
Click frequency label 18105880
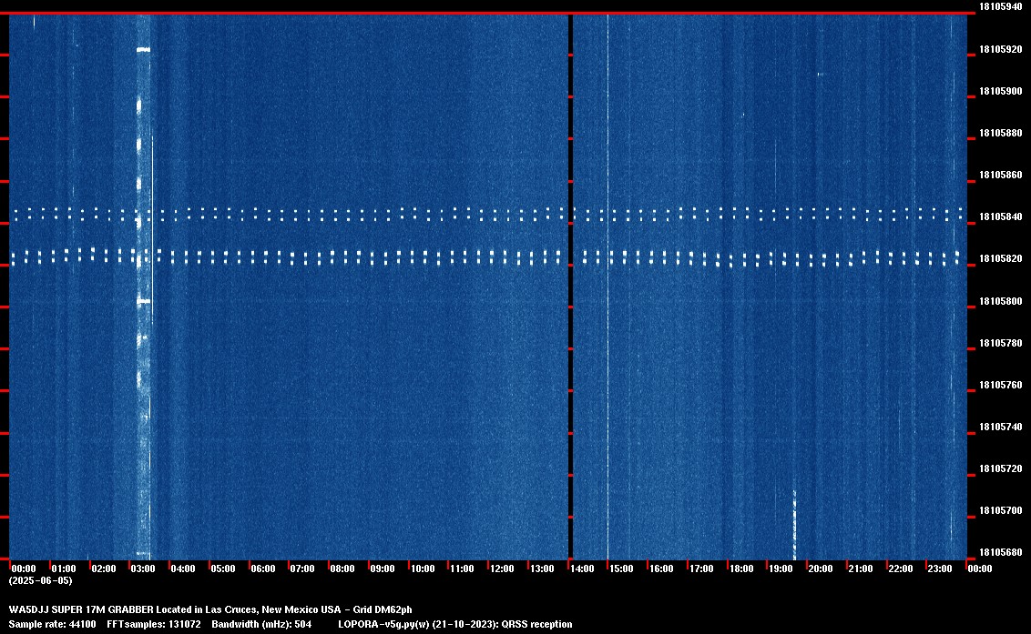1000,133
